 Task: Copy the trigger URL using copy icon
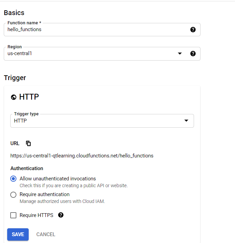click(29, 143)
